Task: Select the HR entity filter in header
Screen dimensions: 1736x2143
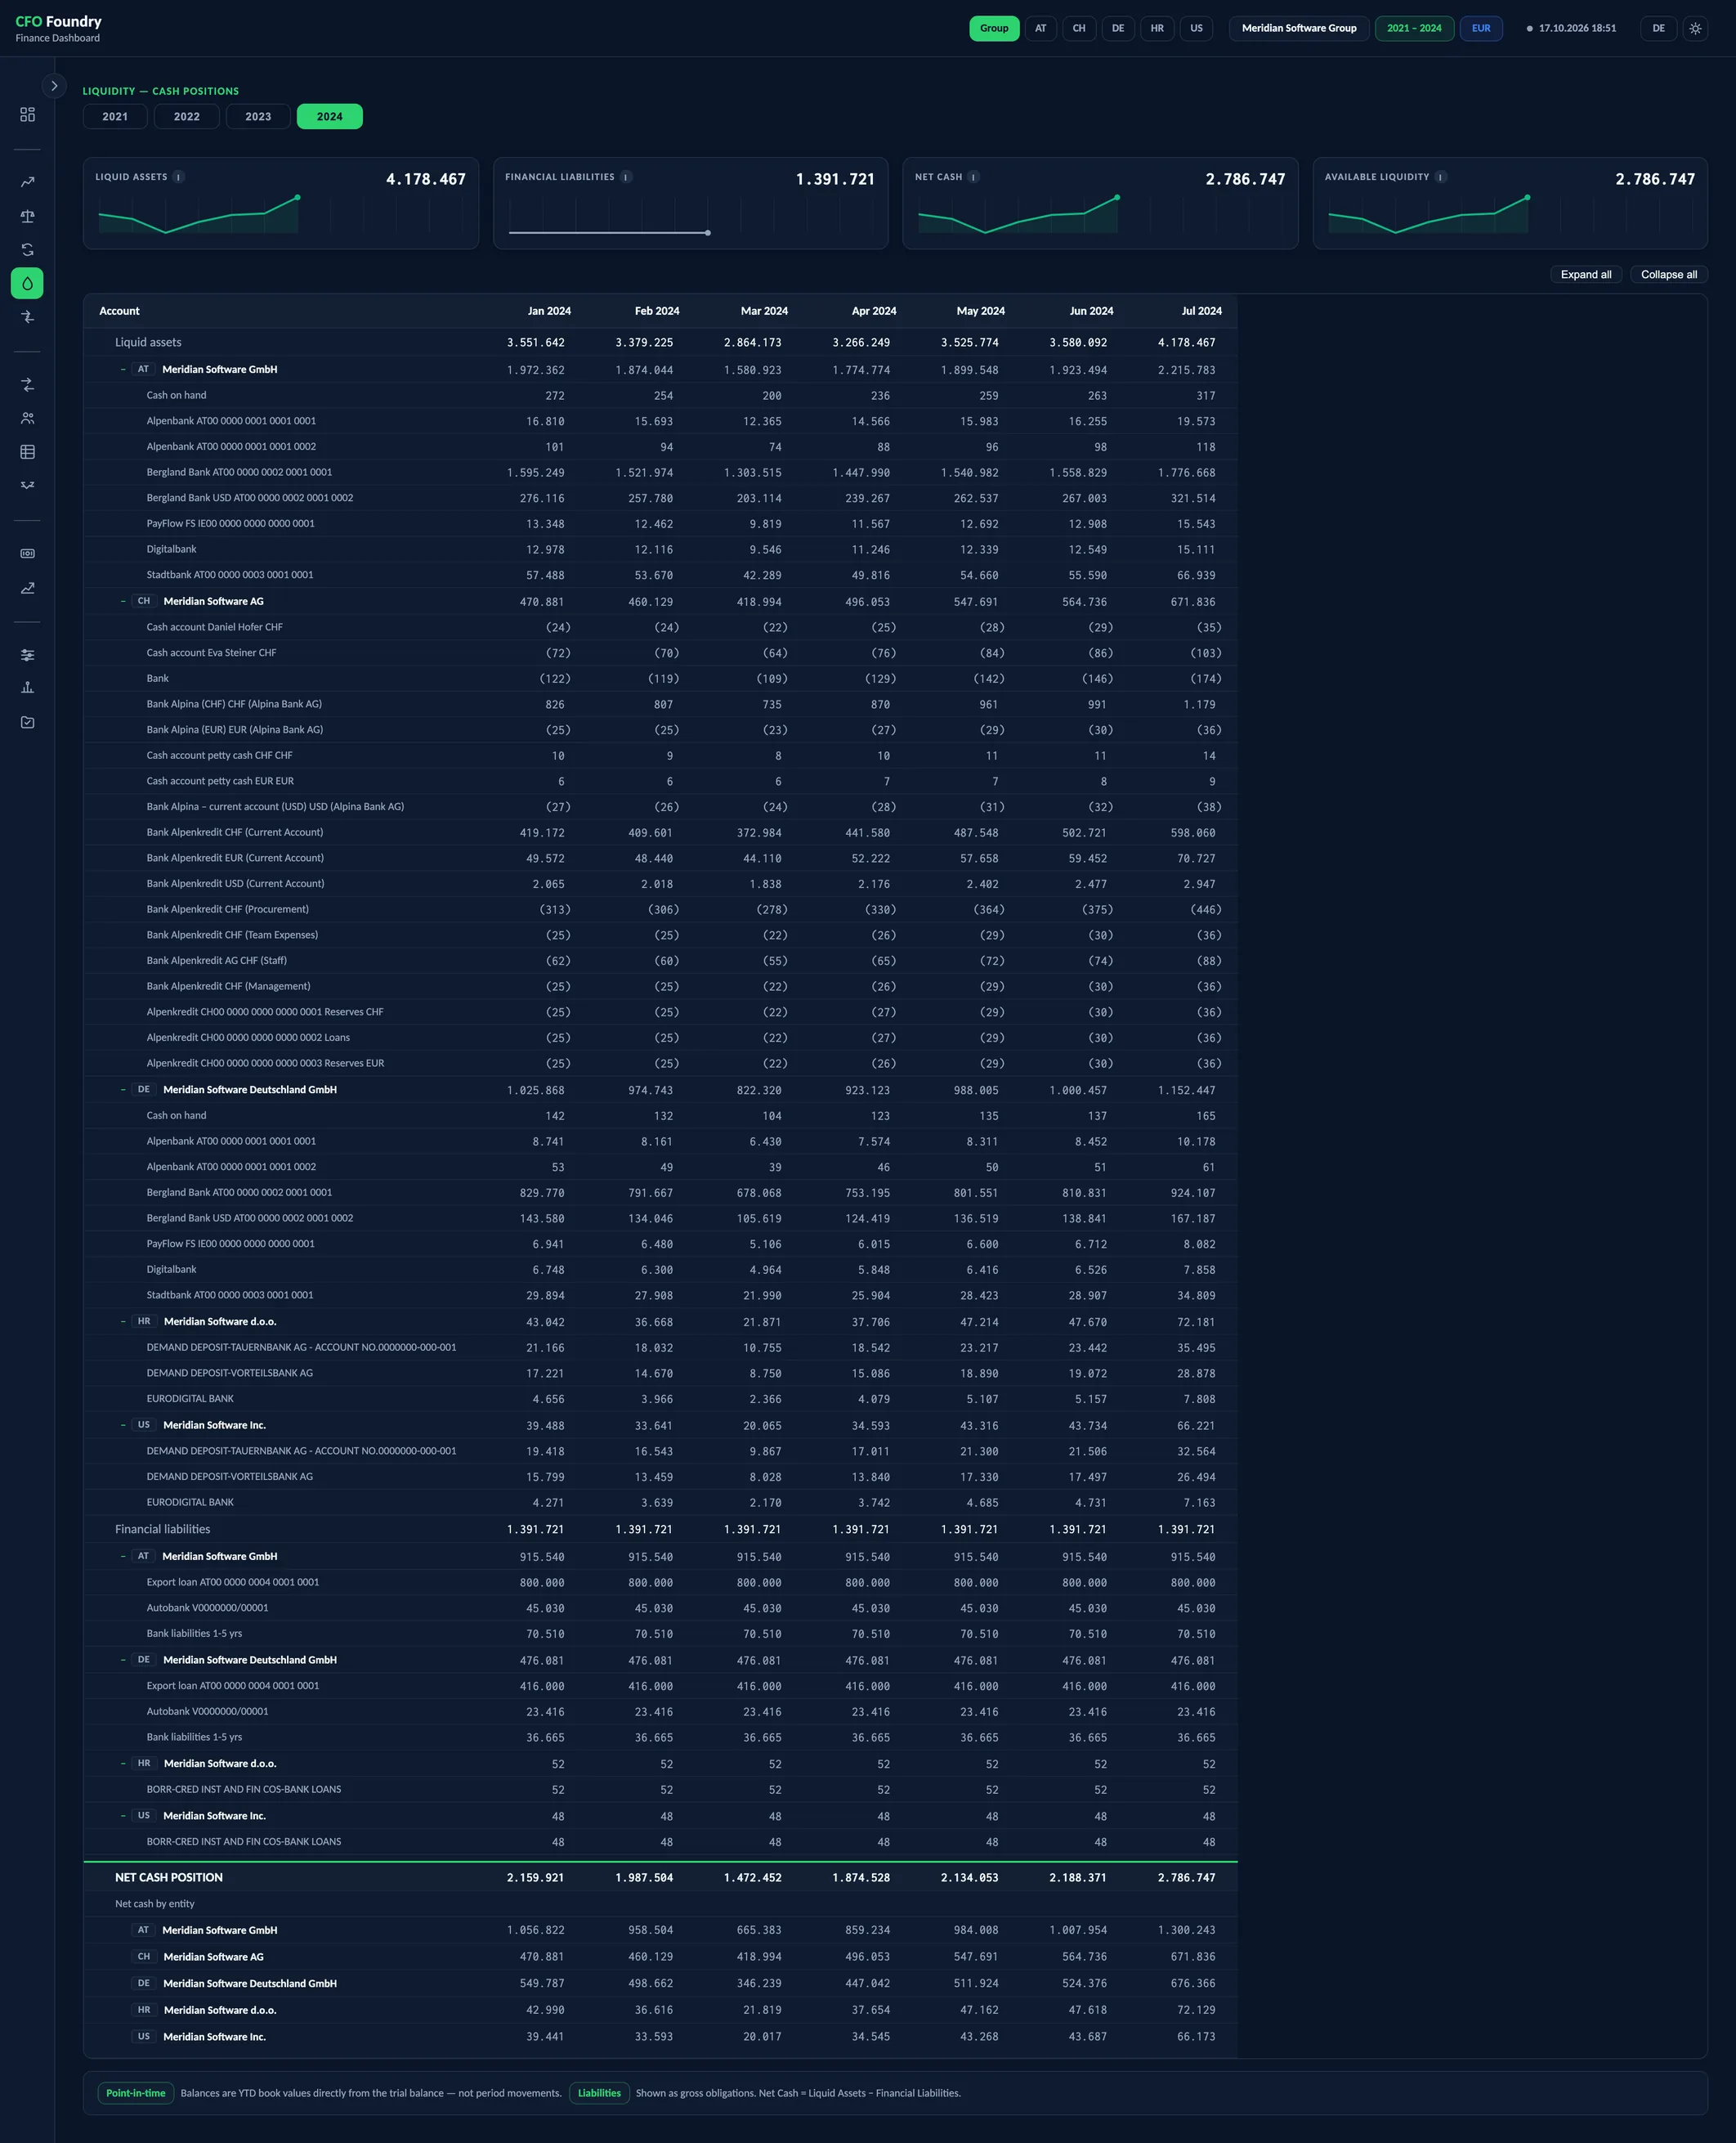Action: point(1157,28)
